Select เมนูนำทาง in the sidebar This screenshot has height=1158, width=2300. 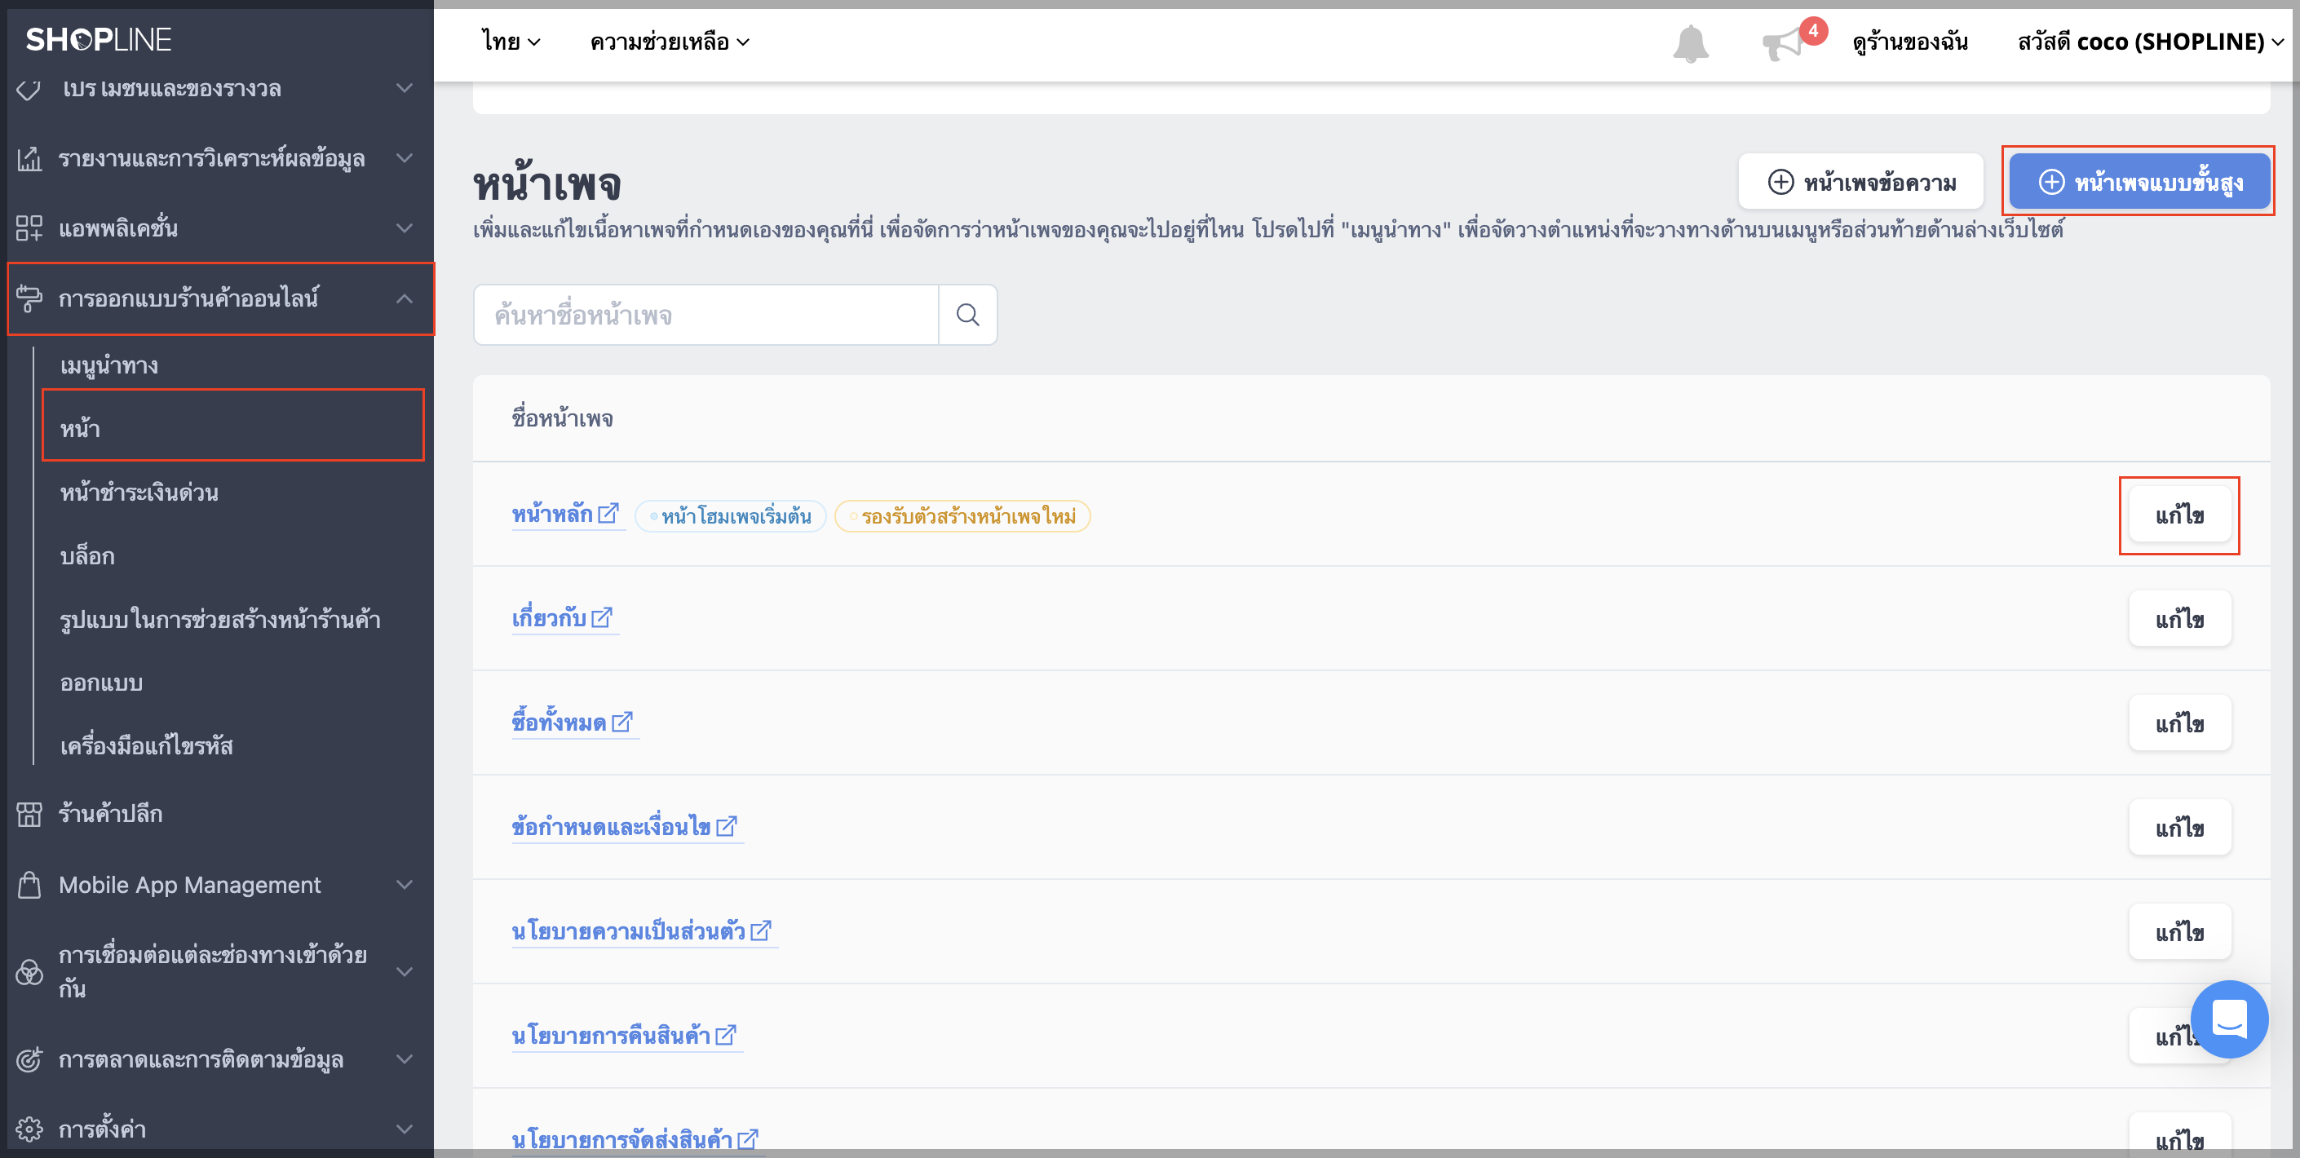point(109,366)
